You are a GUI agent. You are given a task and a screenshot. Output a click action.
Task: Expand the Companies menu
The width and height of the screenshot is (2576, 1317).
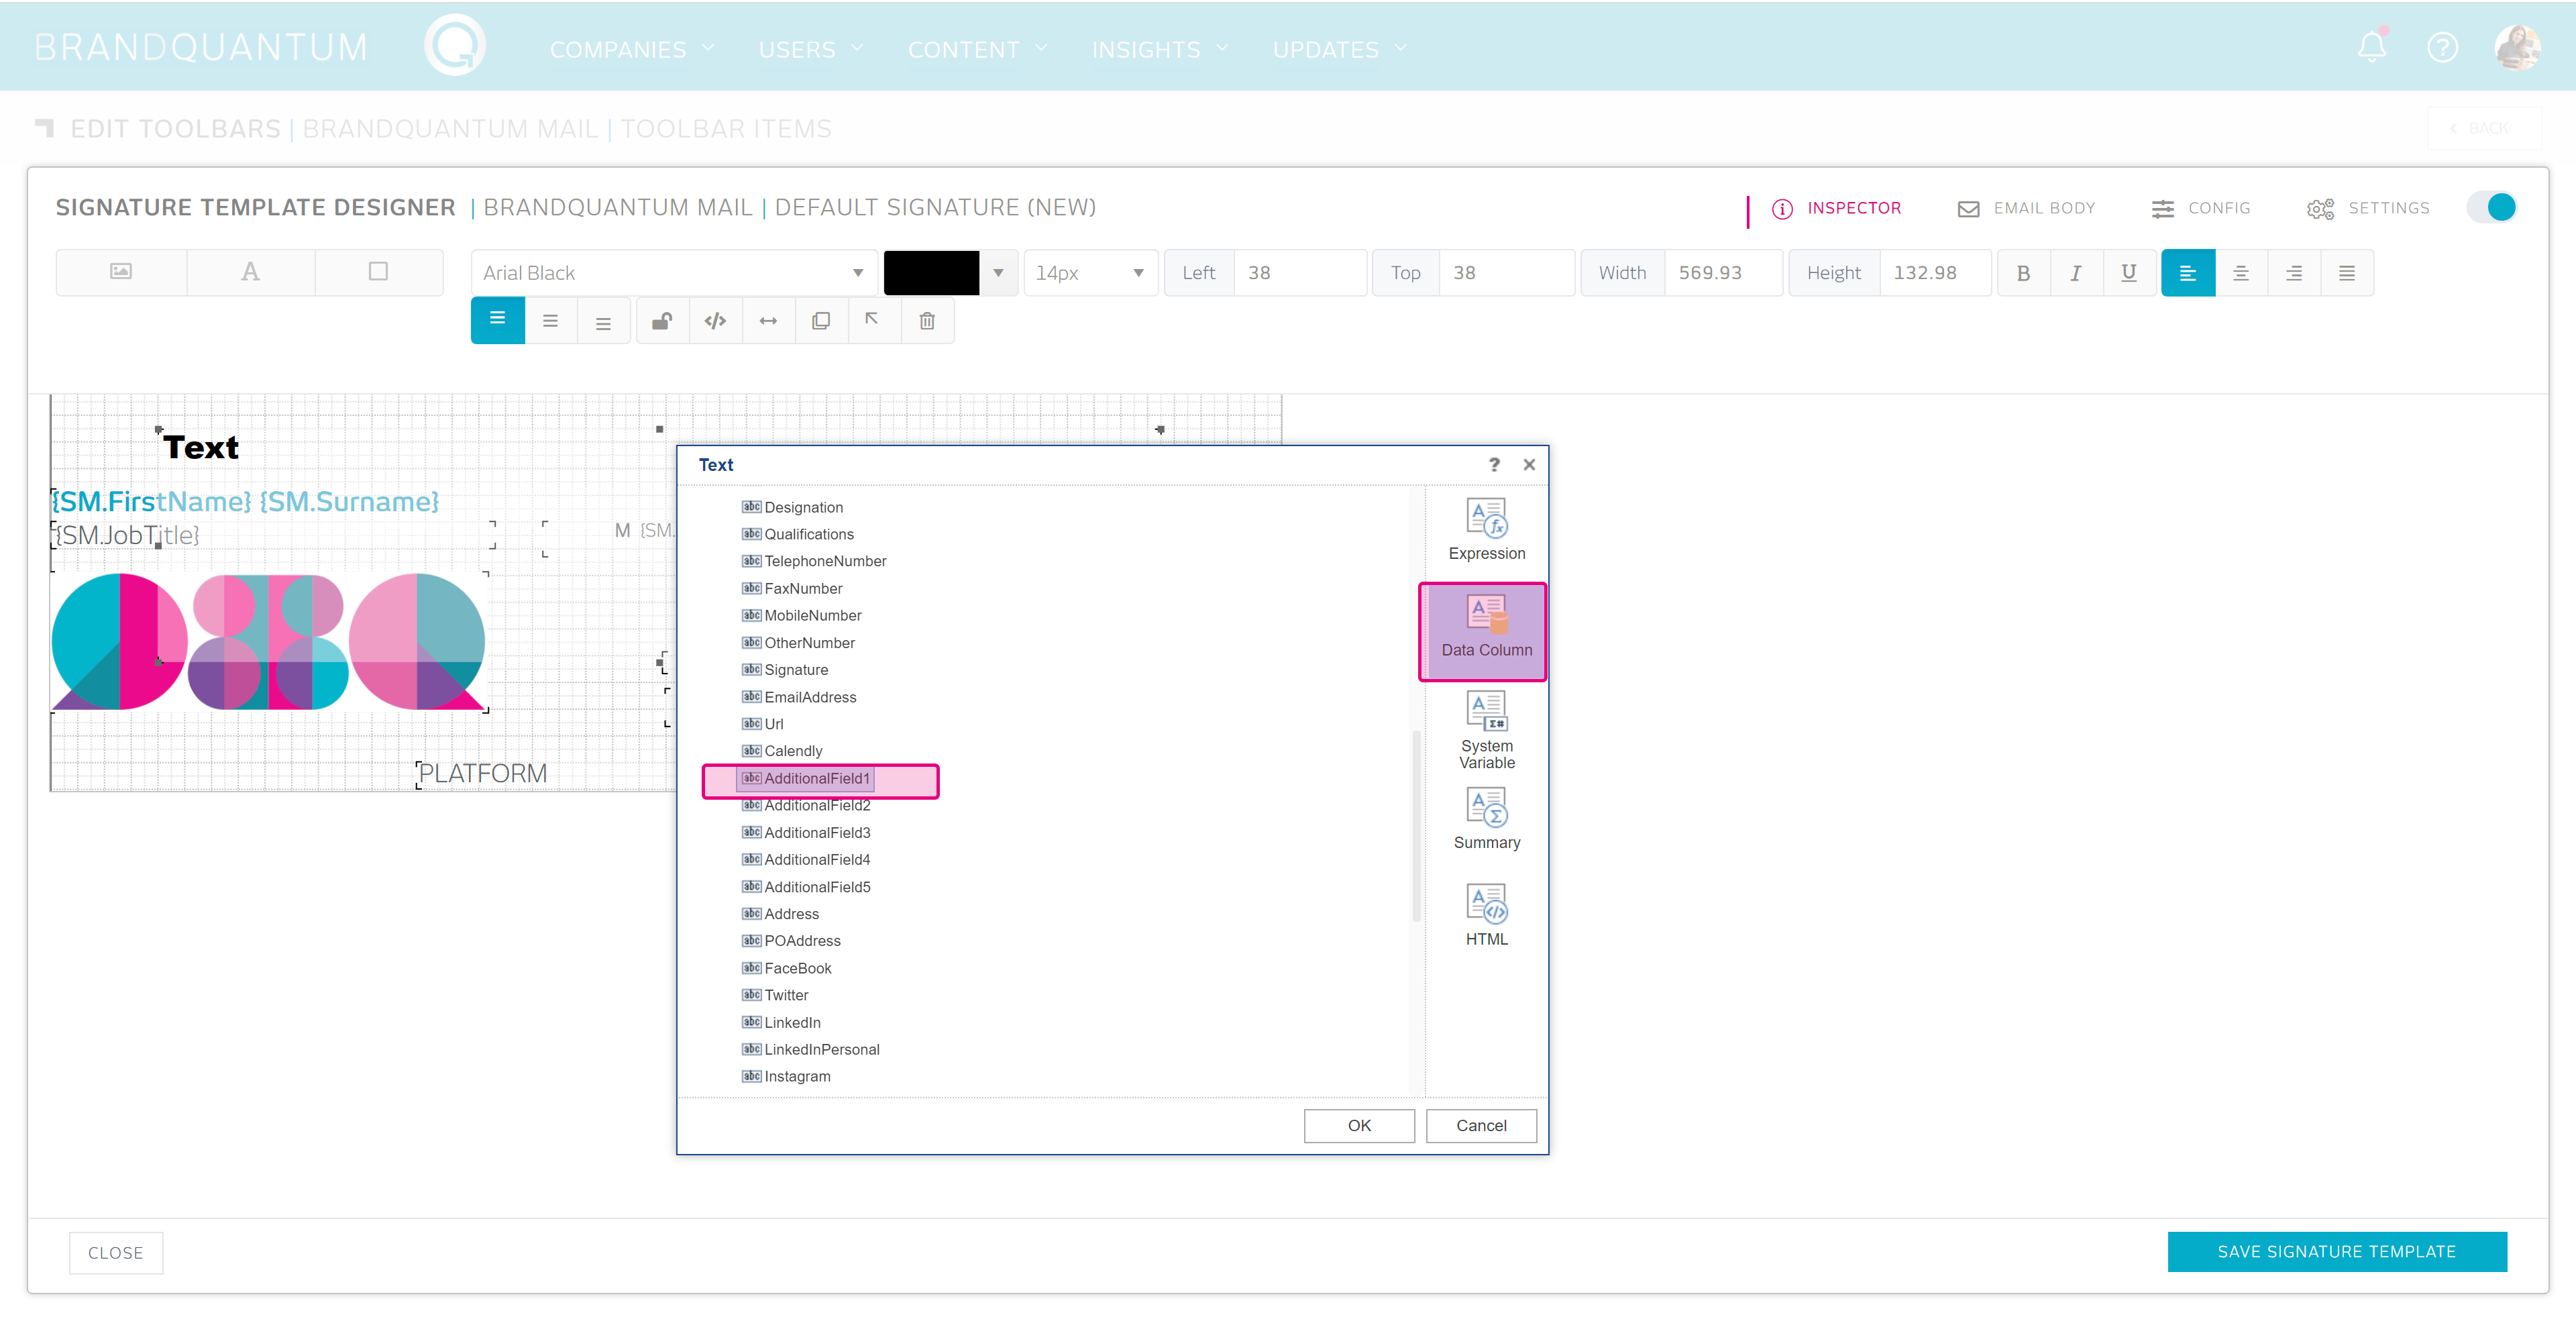[x=632, y=49]
